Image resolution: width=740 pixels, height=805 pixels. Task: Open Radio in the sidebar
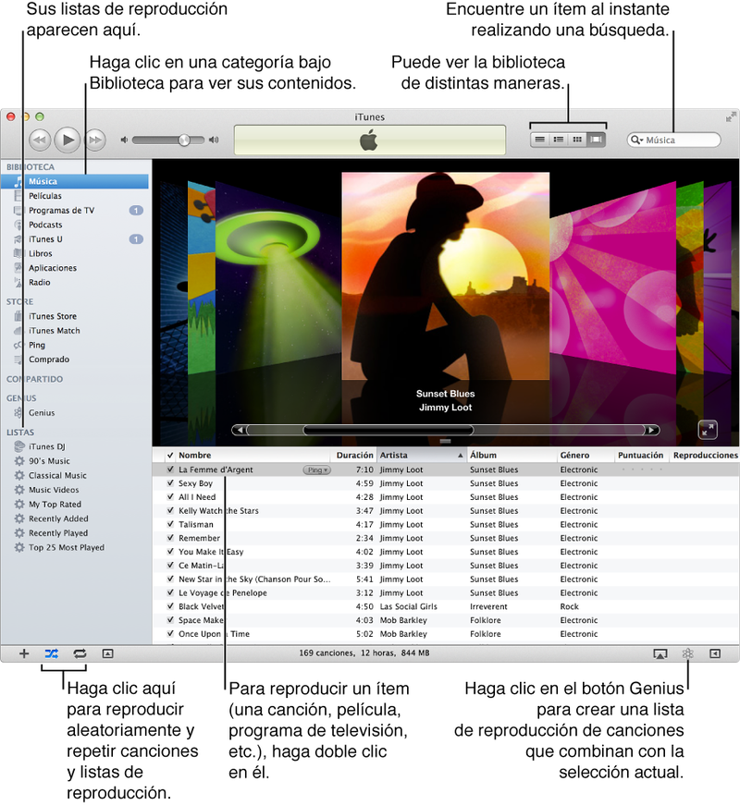click(39, 282)
